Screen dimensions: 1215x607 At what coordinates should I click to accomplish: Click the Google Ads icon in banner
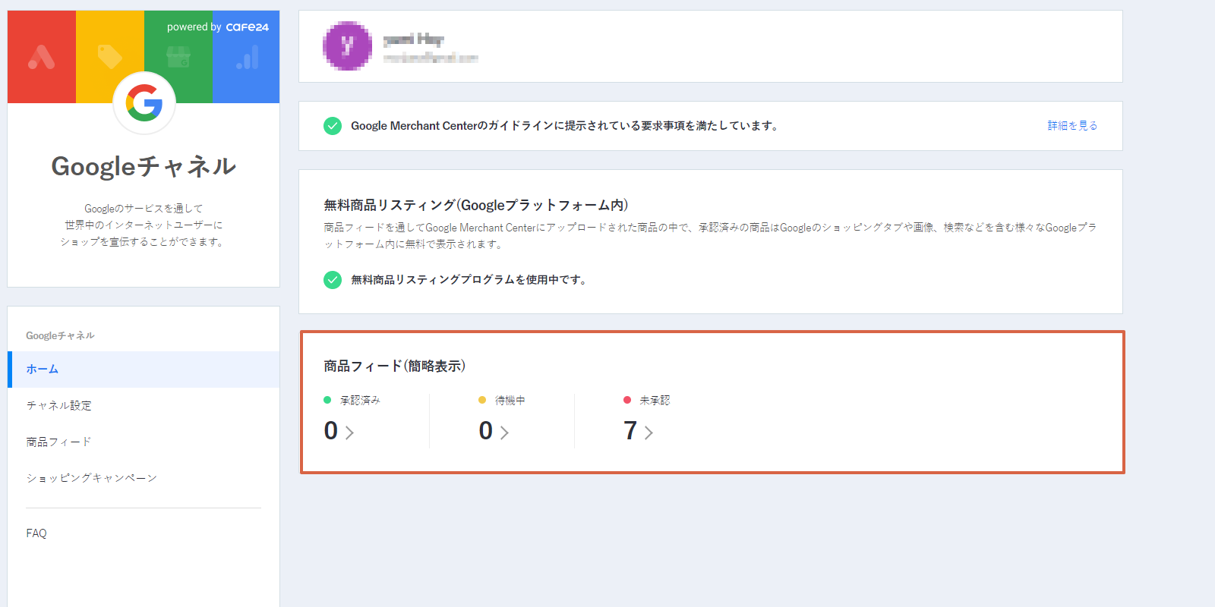[x=42, y=57]
